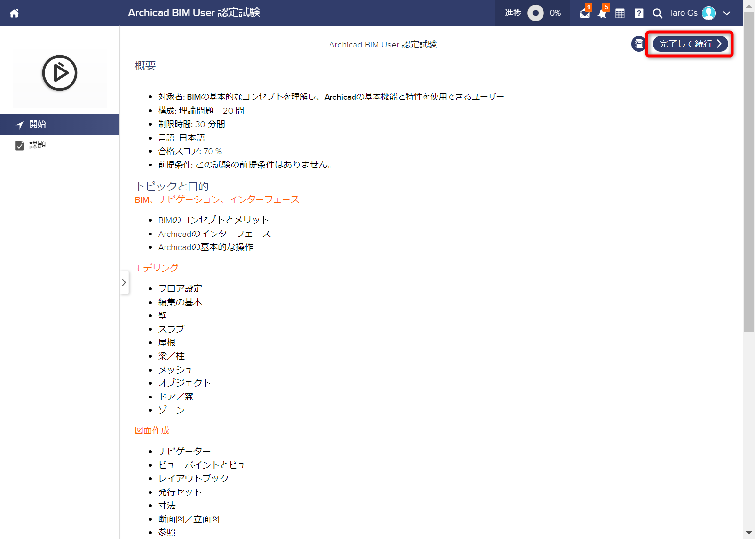Open the notifications bell icon
Image resolution: width=755 pixels, height=539 pixels.
pos(602,13)
